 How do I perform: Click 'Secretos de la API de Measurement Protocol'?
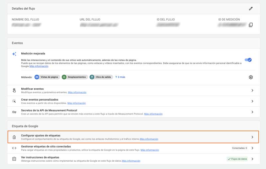pos(49,111)
